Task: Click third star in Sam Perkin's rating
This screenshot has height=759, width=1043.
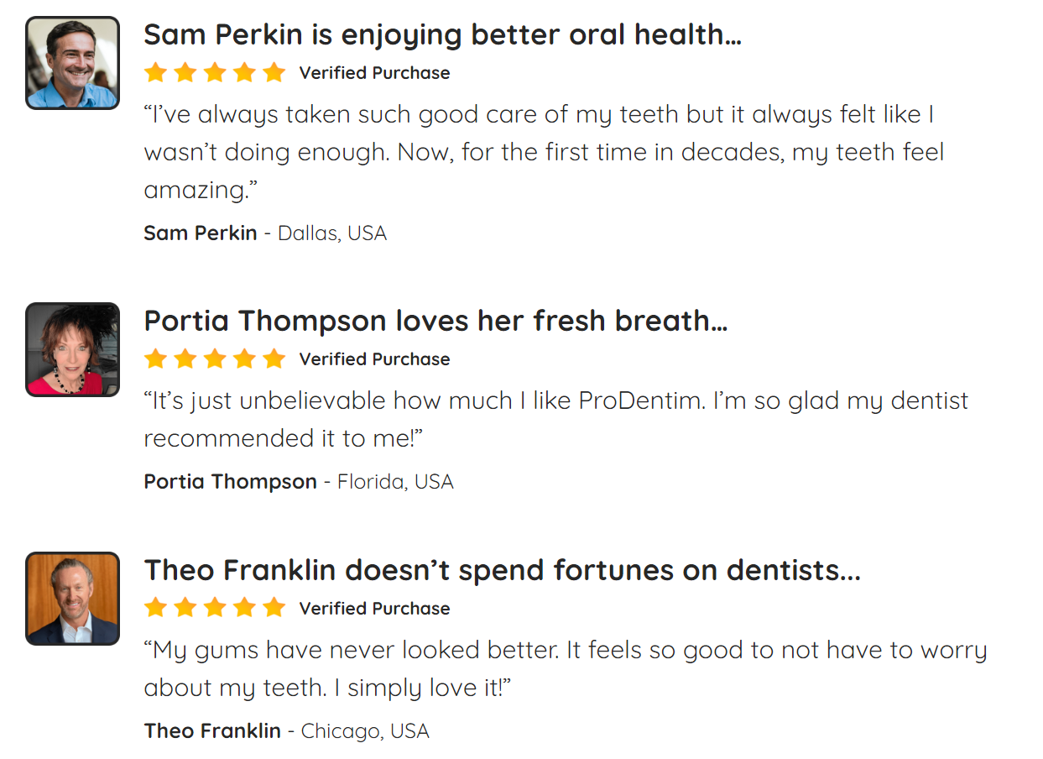Action: pyautogui.click(x=215, y=72)
